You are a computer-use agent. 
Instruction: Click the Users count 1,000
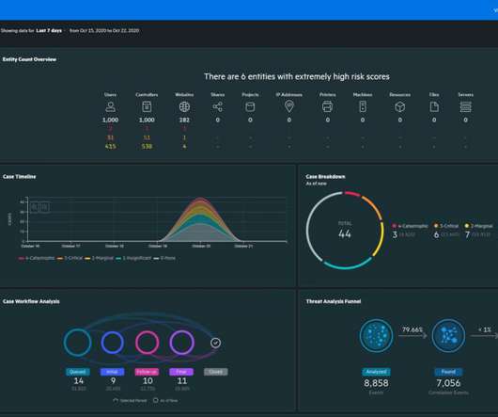[110, 120]
